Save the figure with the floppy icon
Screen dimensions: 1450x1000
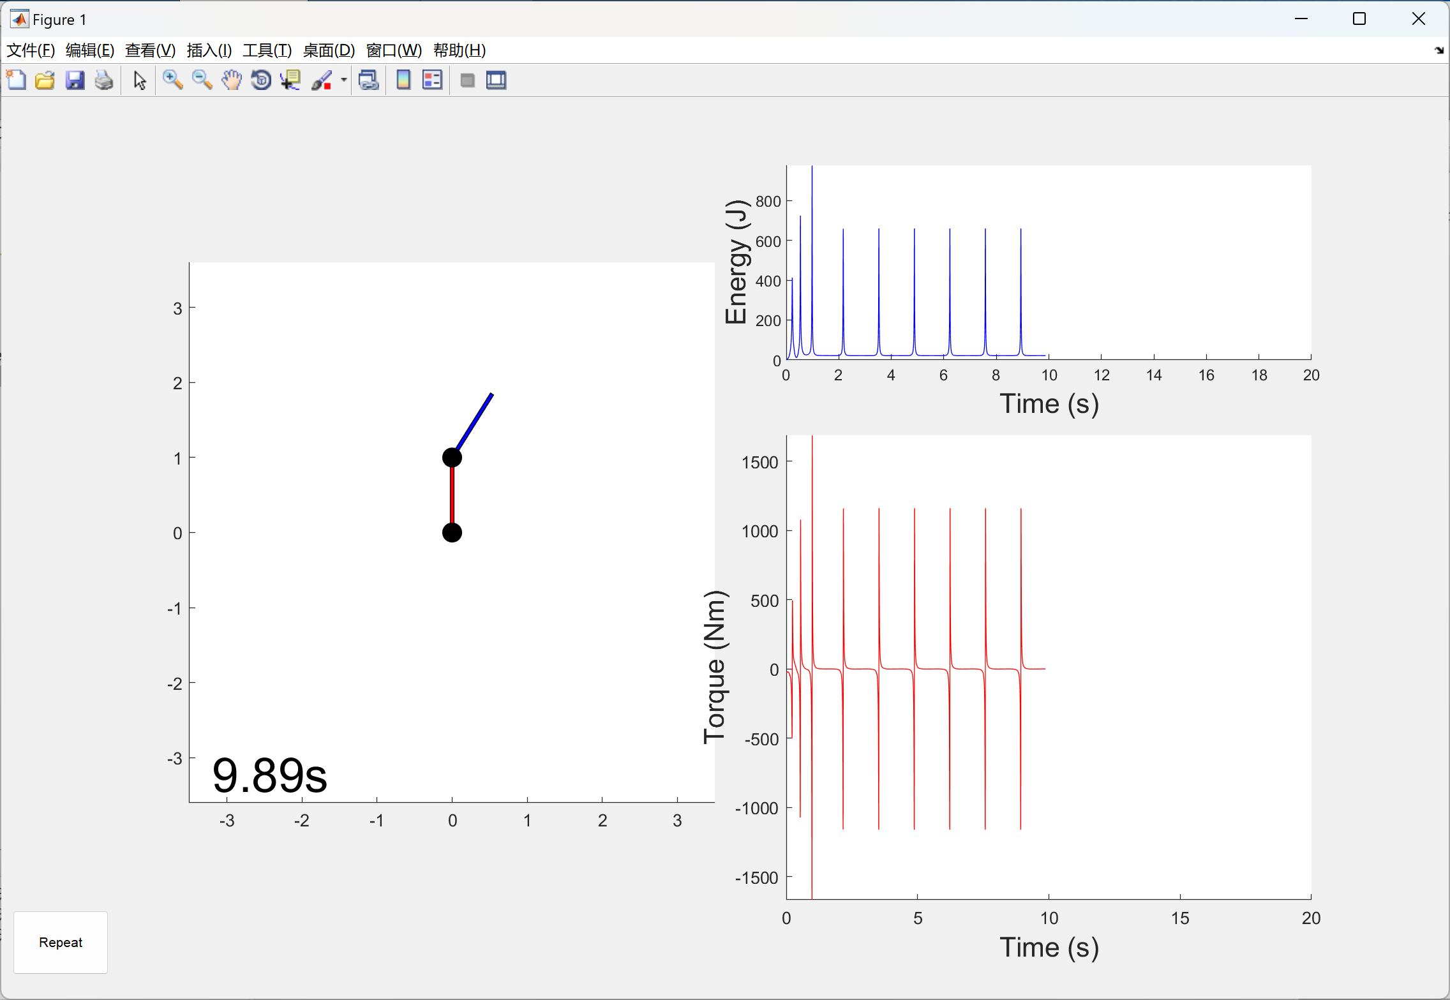[x=75, y=80]
